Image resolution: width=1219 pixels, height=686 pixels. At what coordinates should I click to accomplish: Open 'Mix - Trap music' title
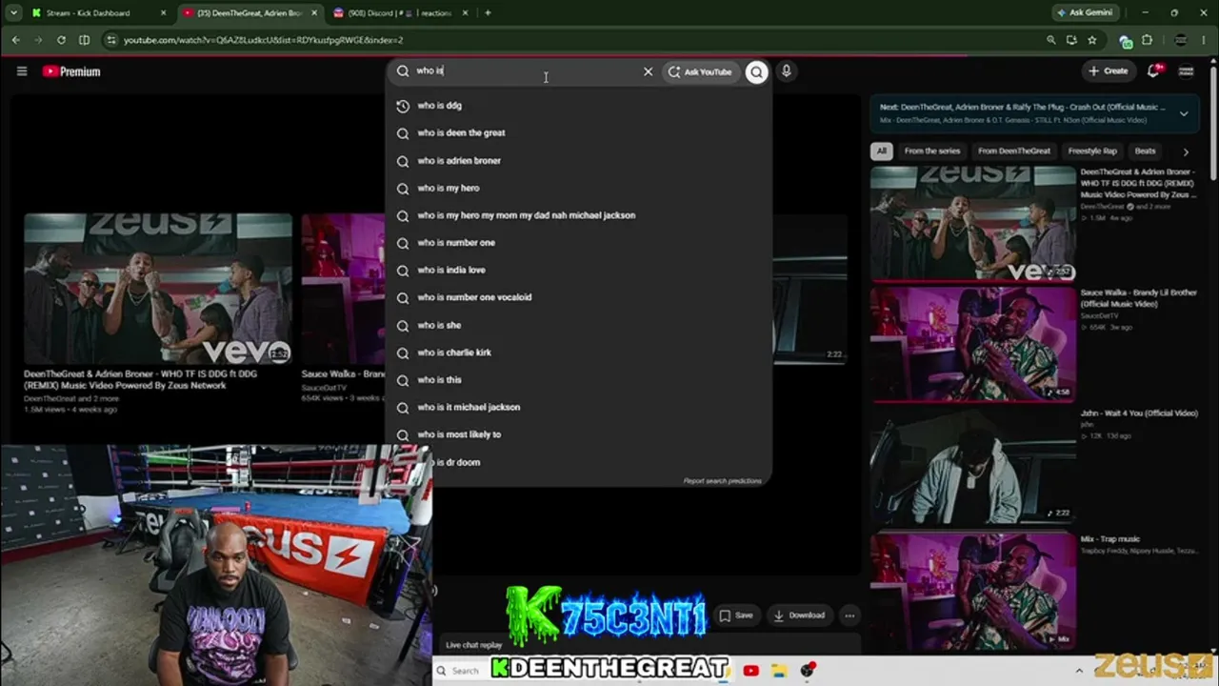coord(1109,539)
